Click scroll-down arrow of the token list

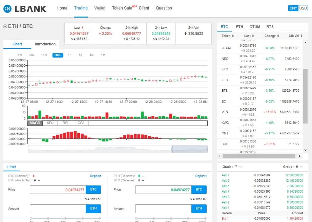306,150
